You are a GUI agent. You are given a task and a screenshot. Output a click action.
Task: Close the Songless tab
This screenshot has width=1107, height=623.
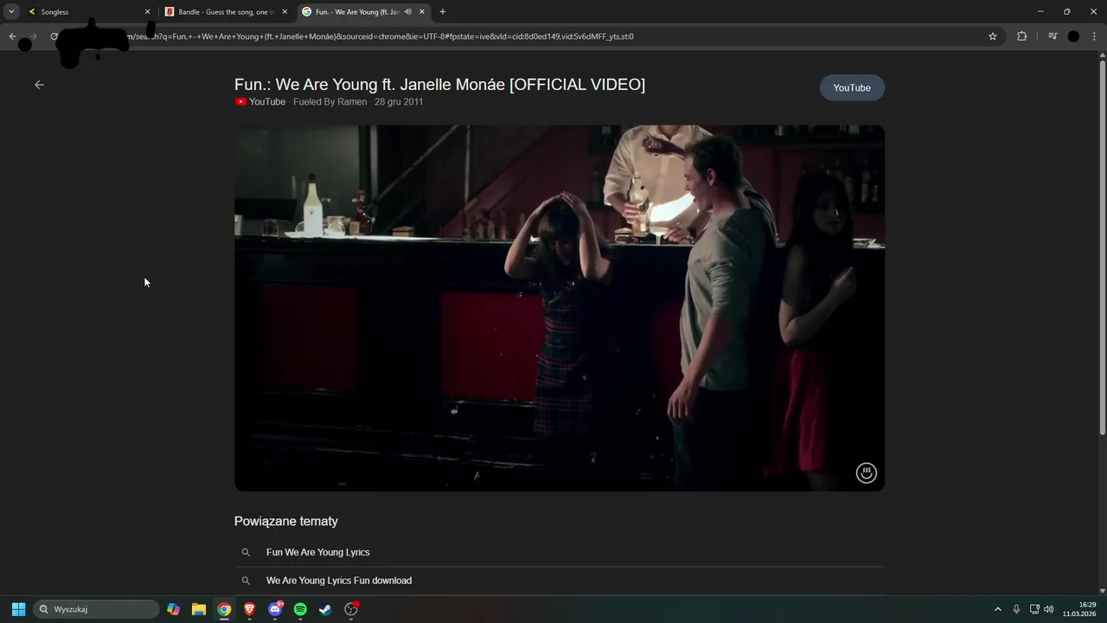pos(147,12)
